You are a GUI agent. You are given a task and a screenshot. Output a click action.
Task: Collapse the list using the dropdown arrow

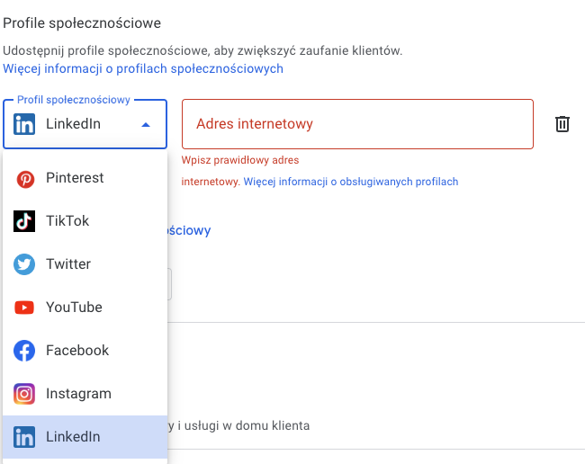[146, 125]
